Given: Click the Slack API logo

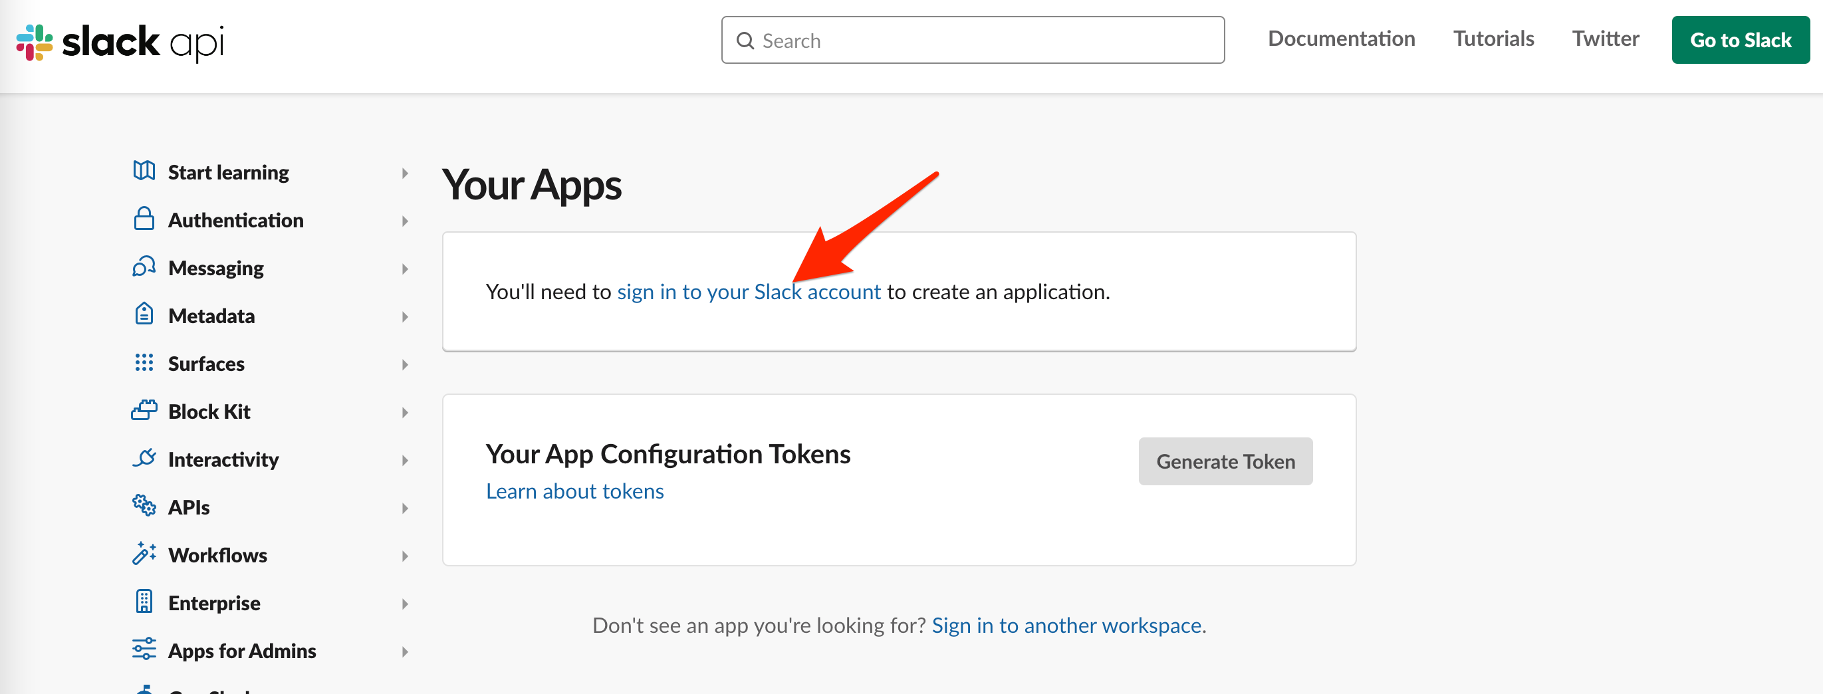Looking at the screenshot, I should click(120, 42).
